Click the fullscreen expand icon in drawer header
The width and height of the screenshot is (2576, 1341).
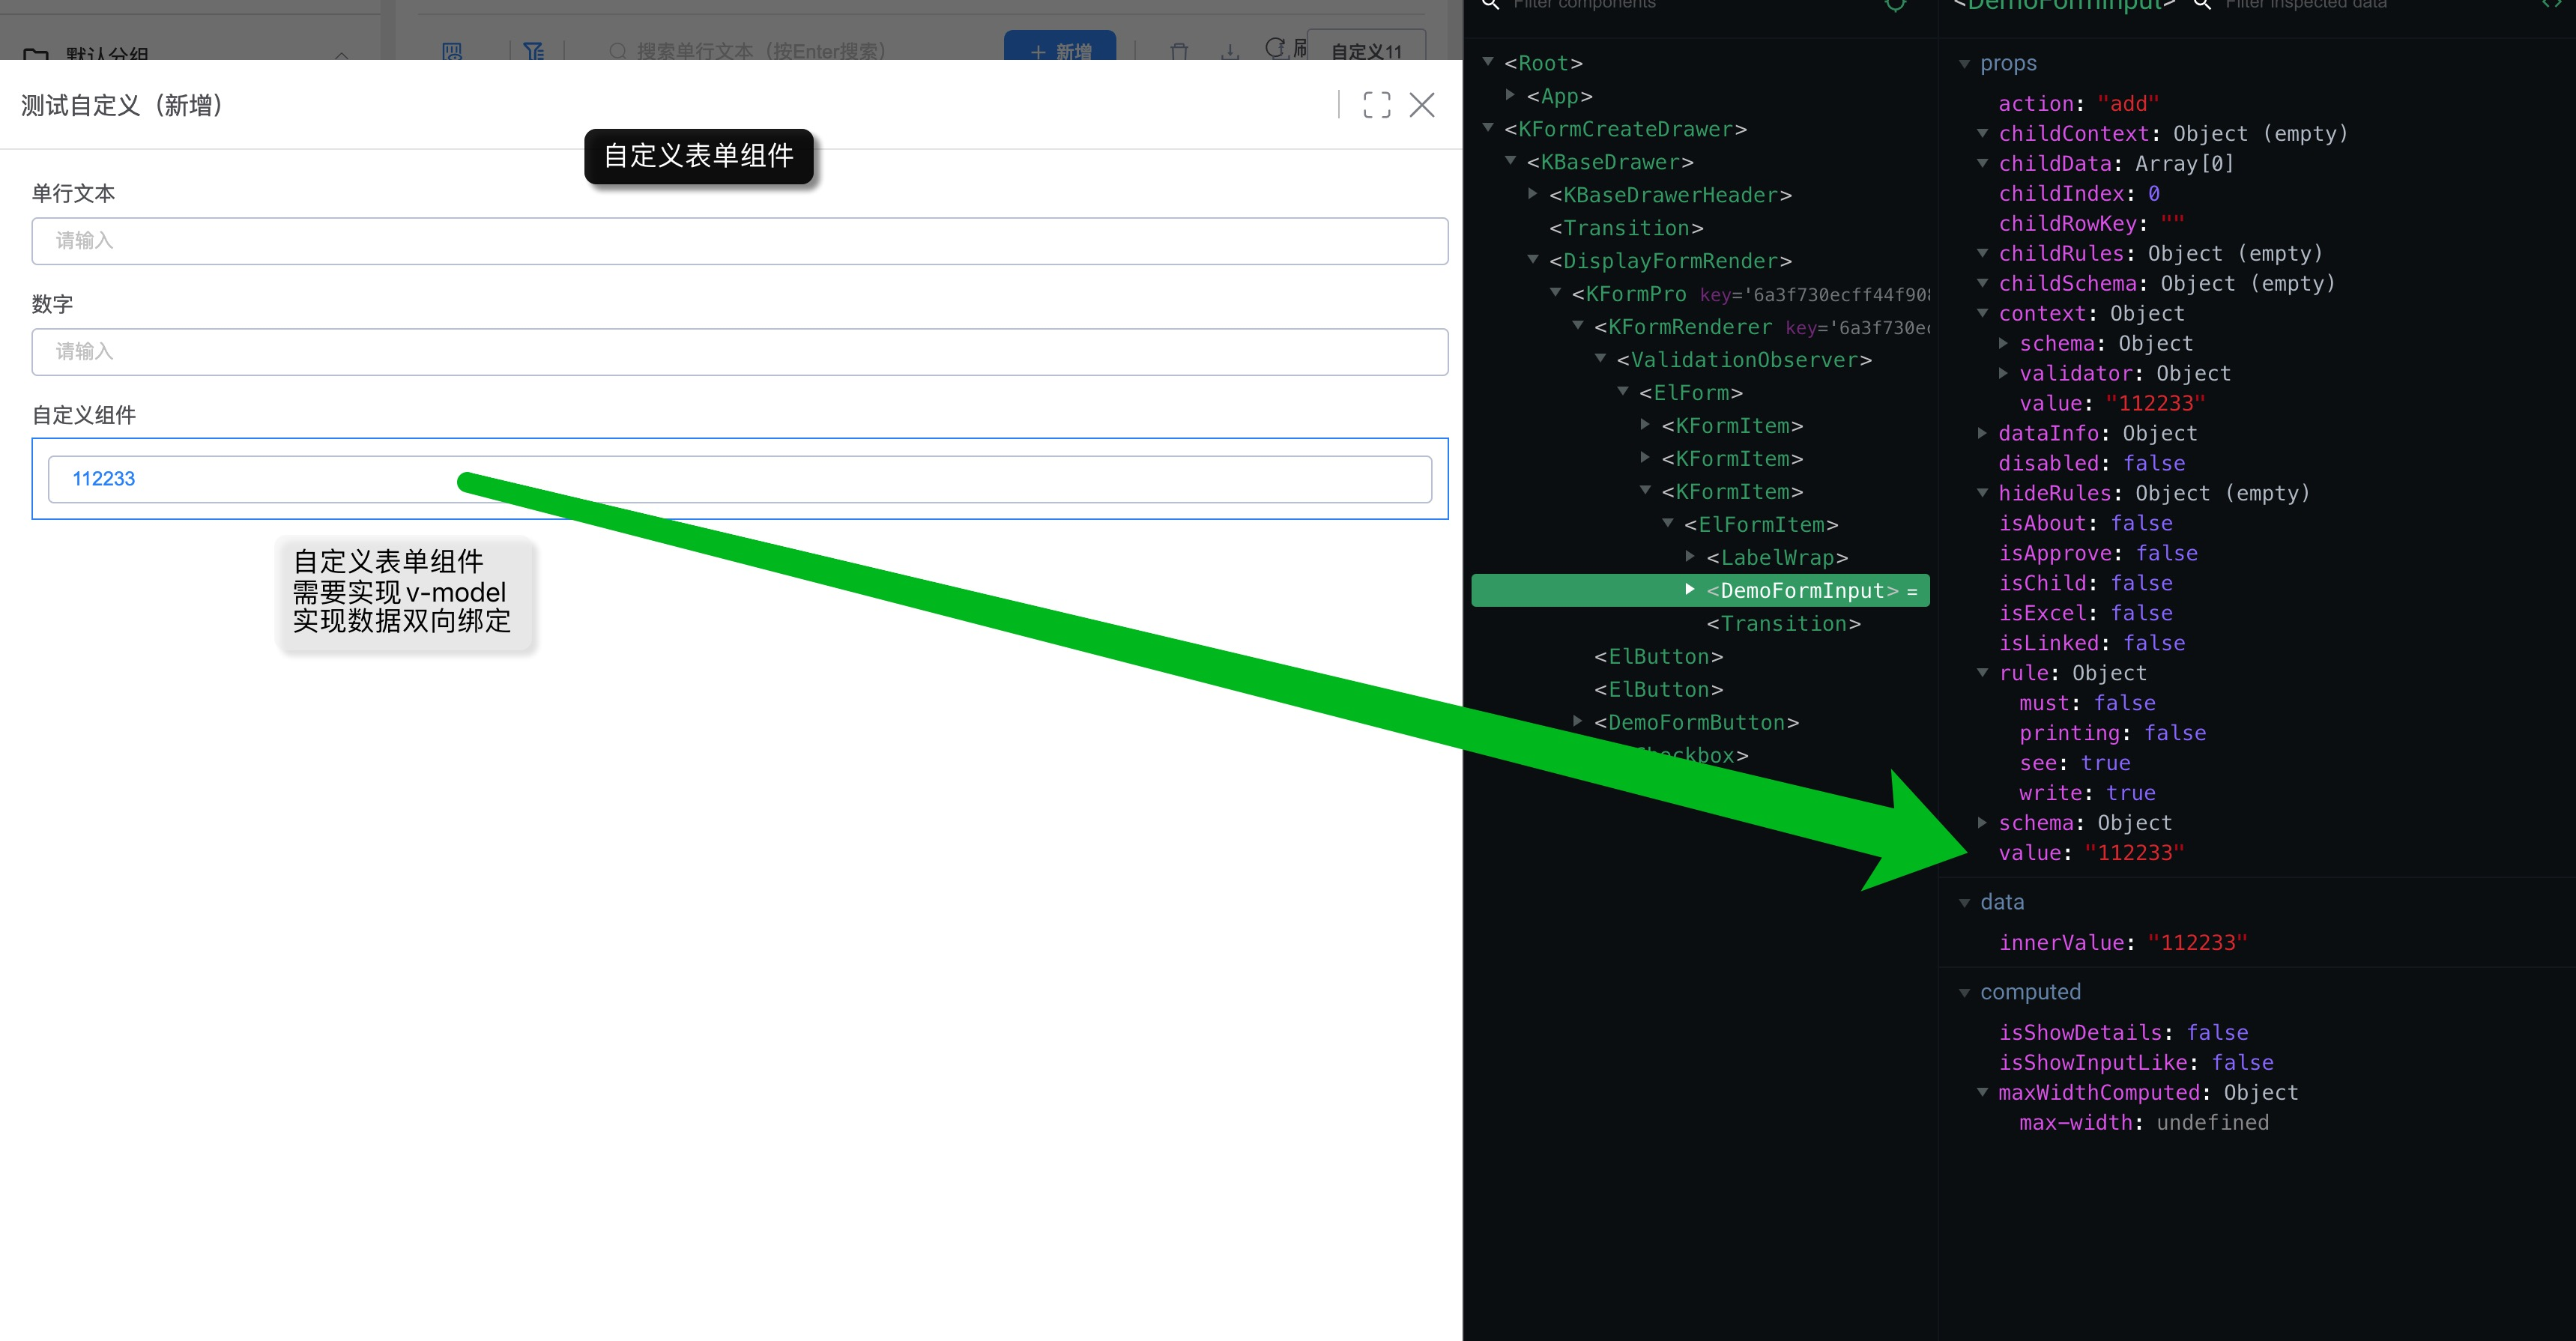(1376, 105)
